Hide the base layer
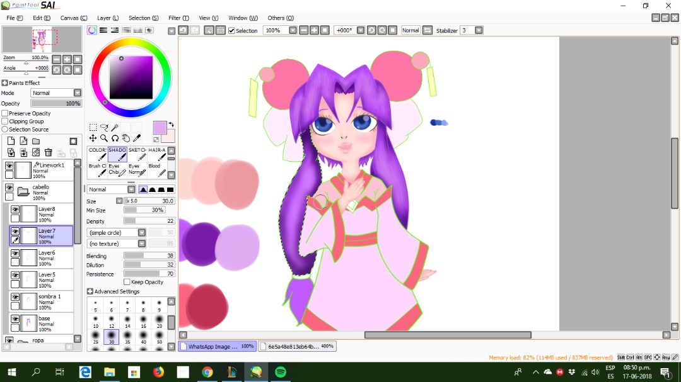The image size is (681, 382). point(15,318)
